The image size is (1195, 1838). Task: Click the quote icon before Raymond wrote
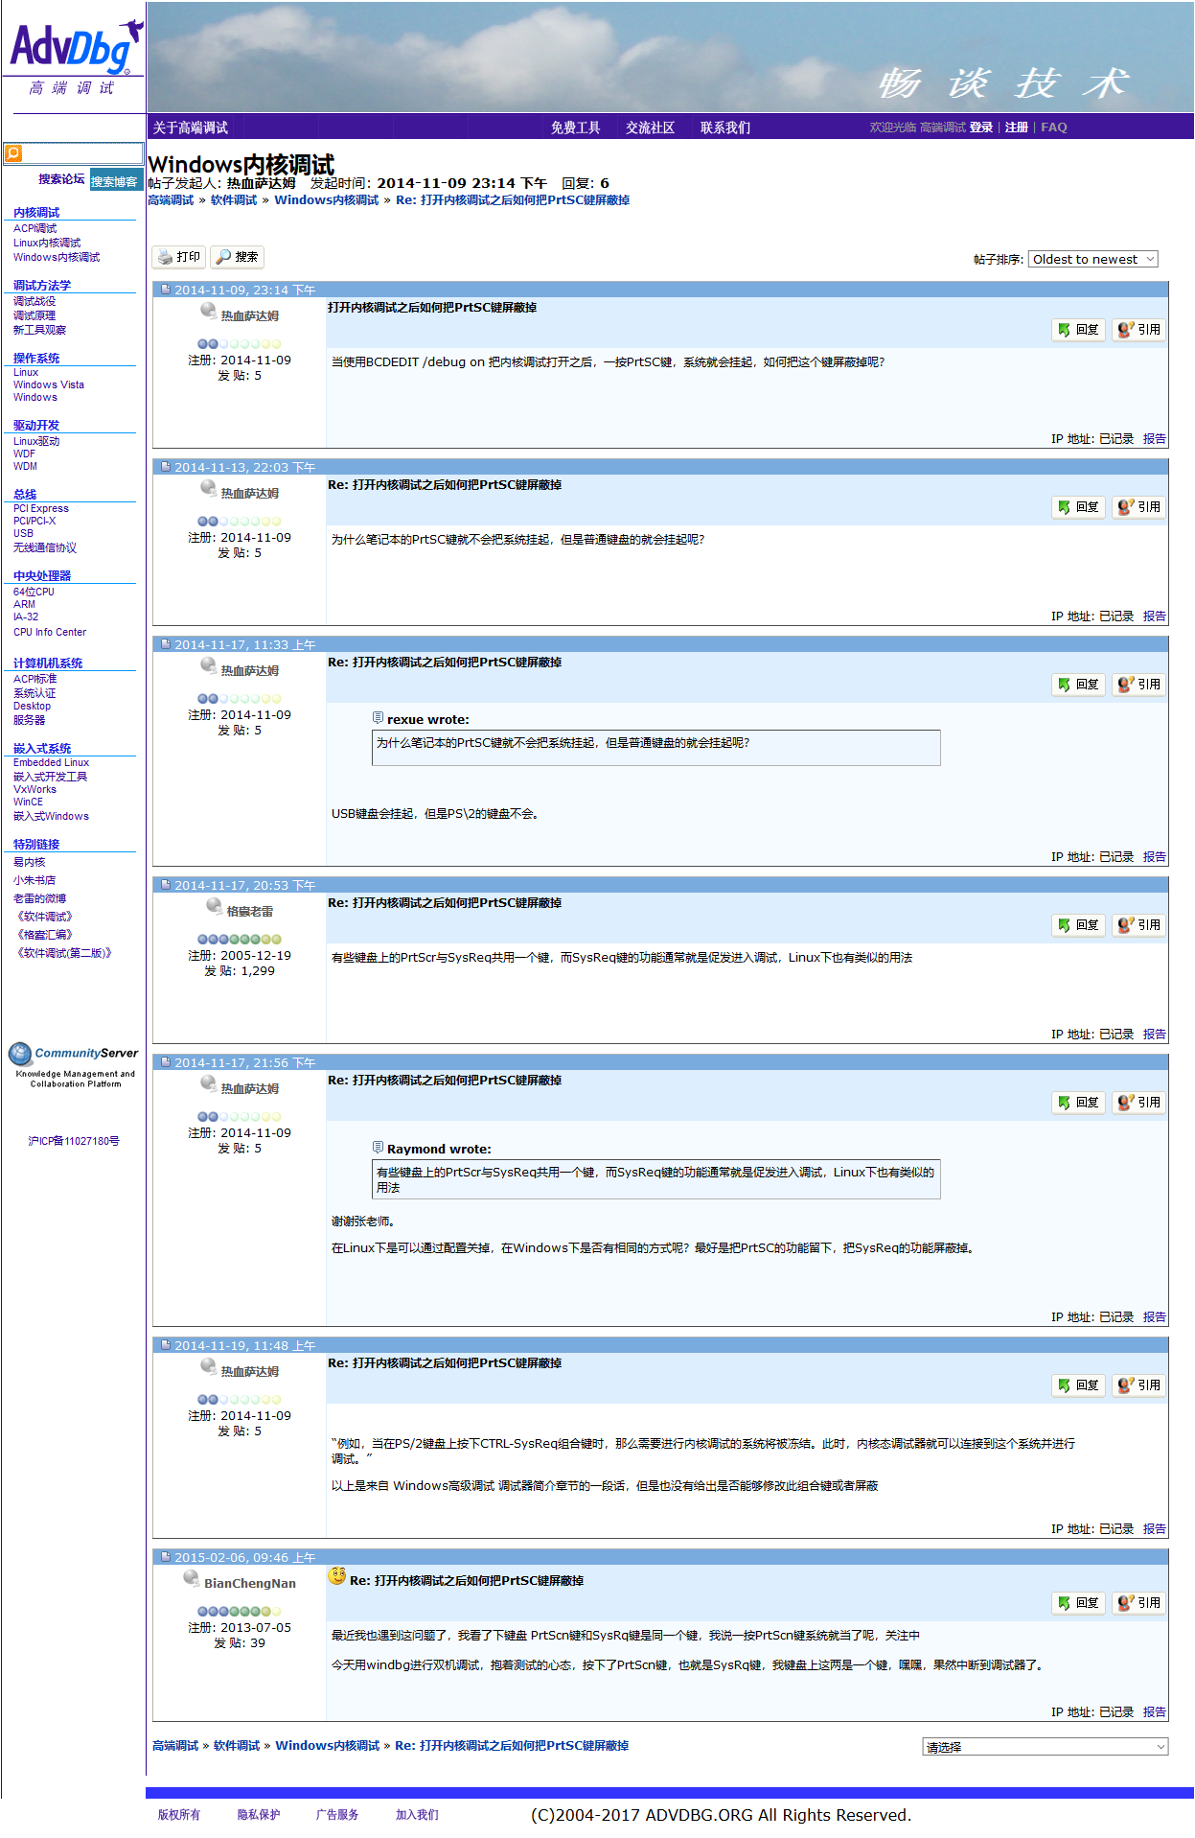378,1147
